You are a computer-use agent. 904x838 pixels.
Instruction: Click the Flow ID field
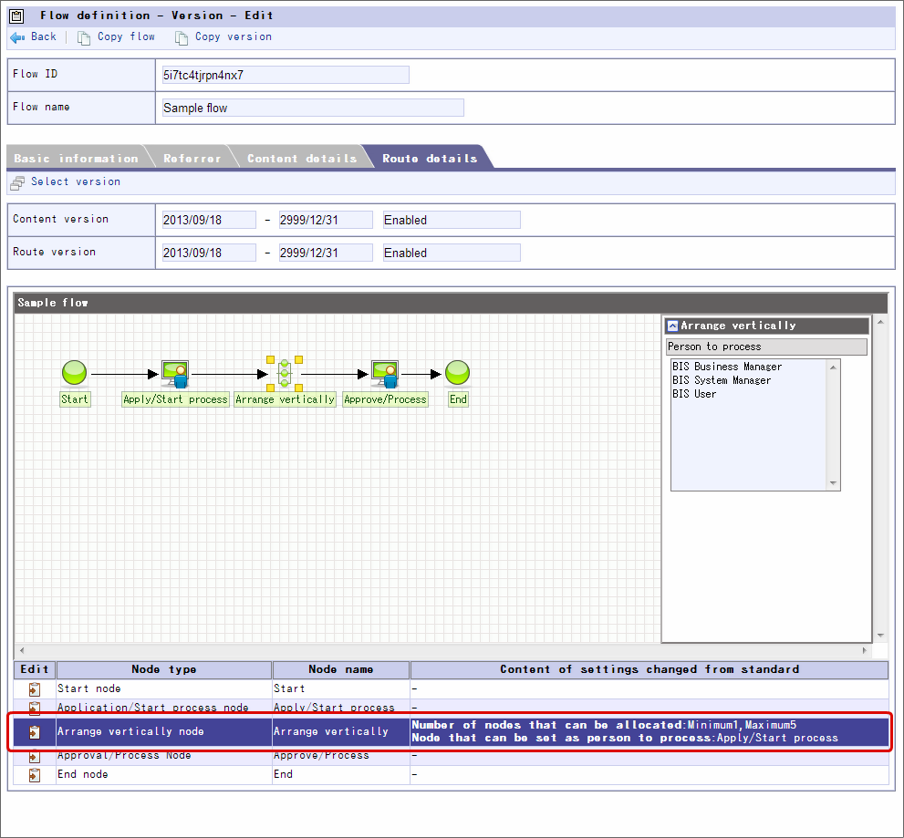(x=286, y=75)
